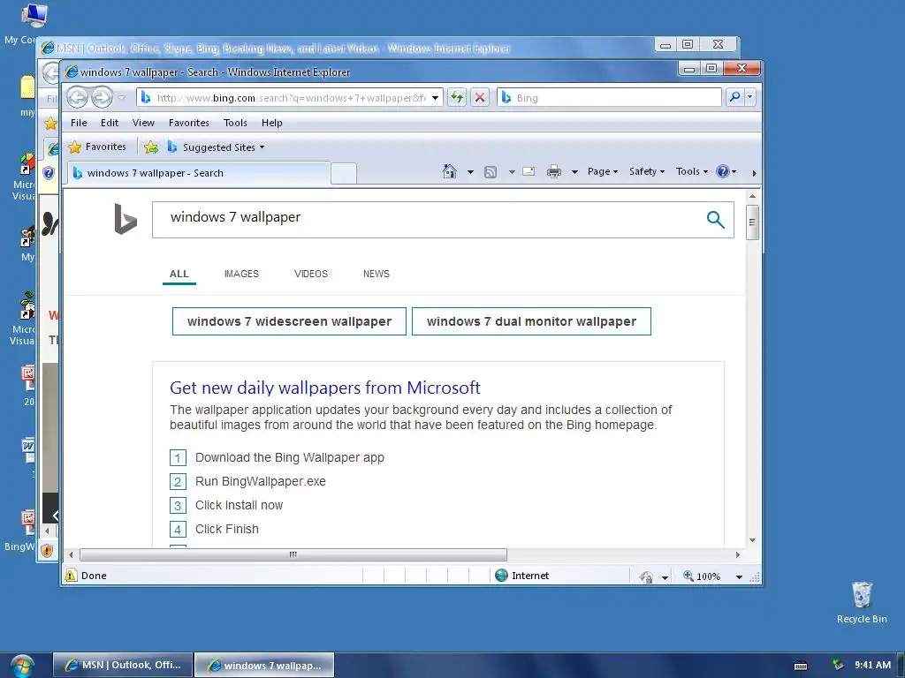The height and width of the screenshot is (678, 905).
Task: Click the Add to Favorites Bar star icon
Action: pyautogui.click(x=150, y=147)
